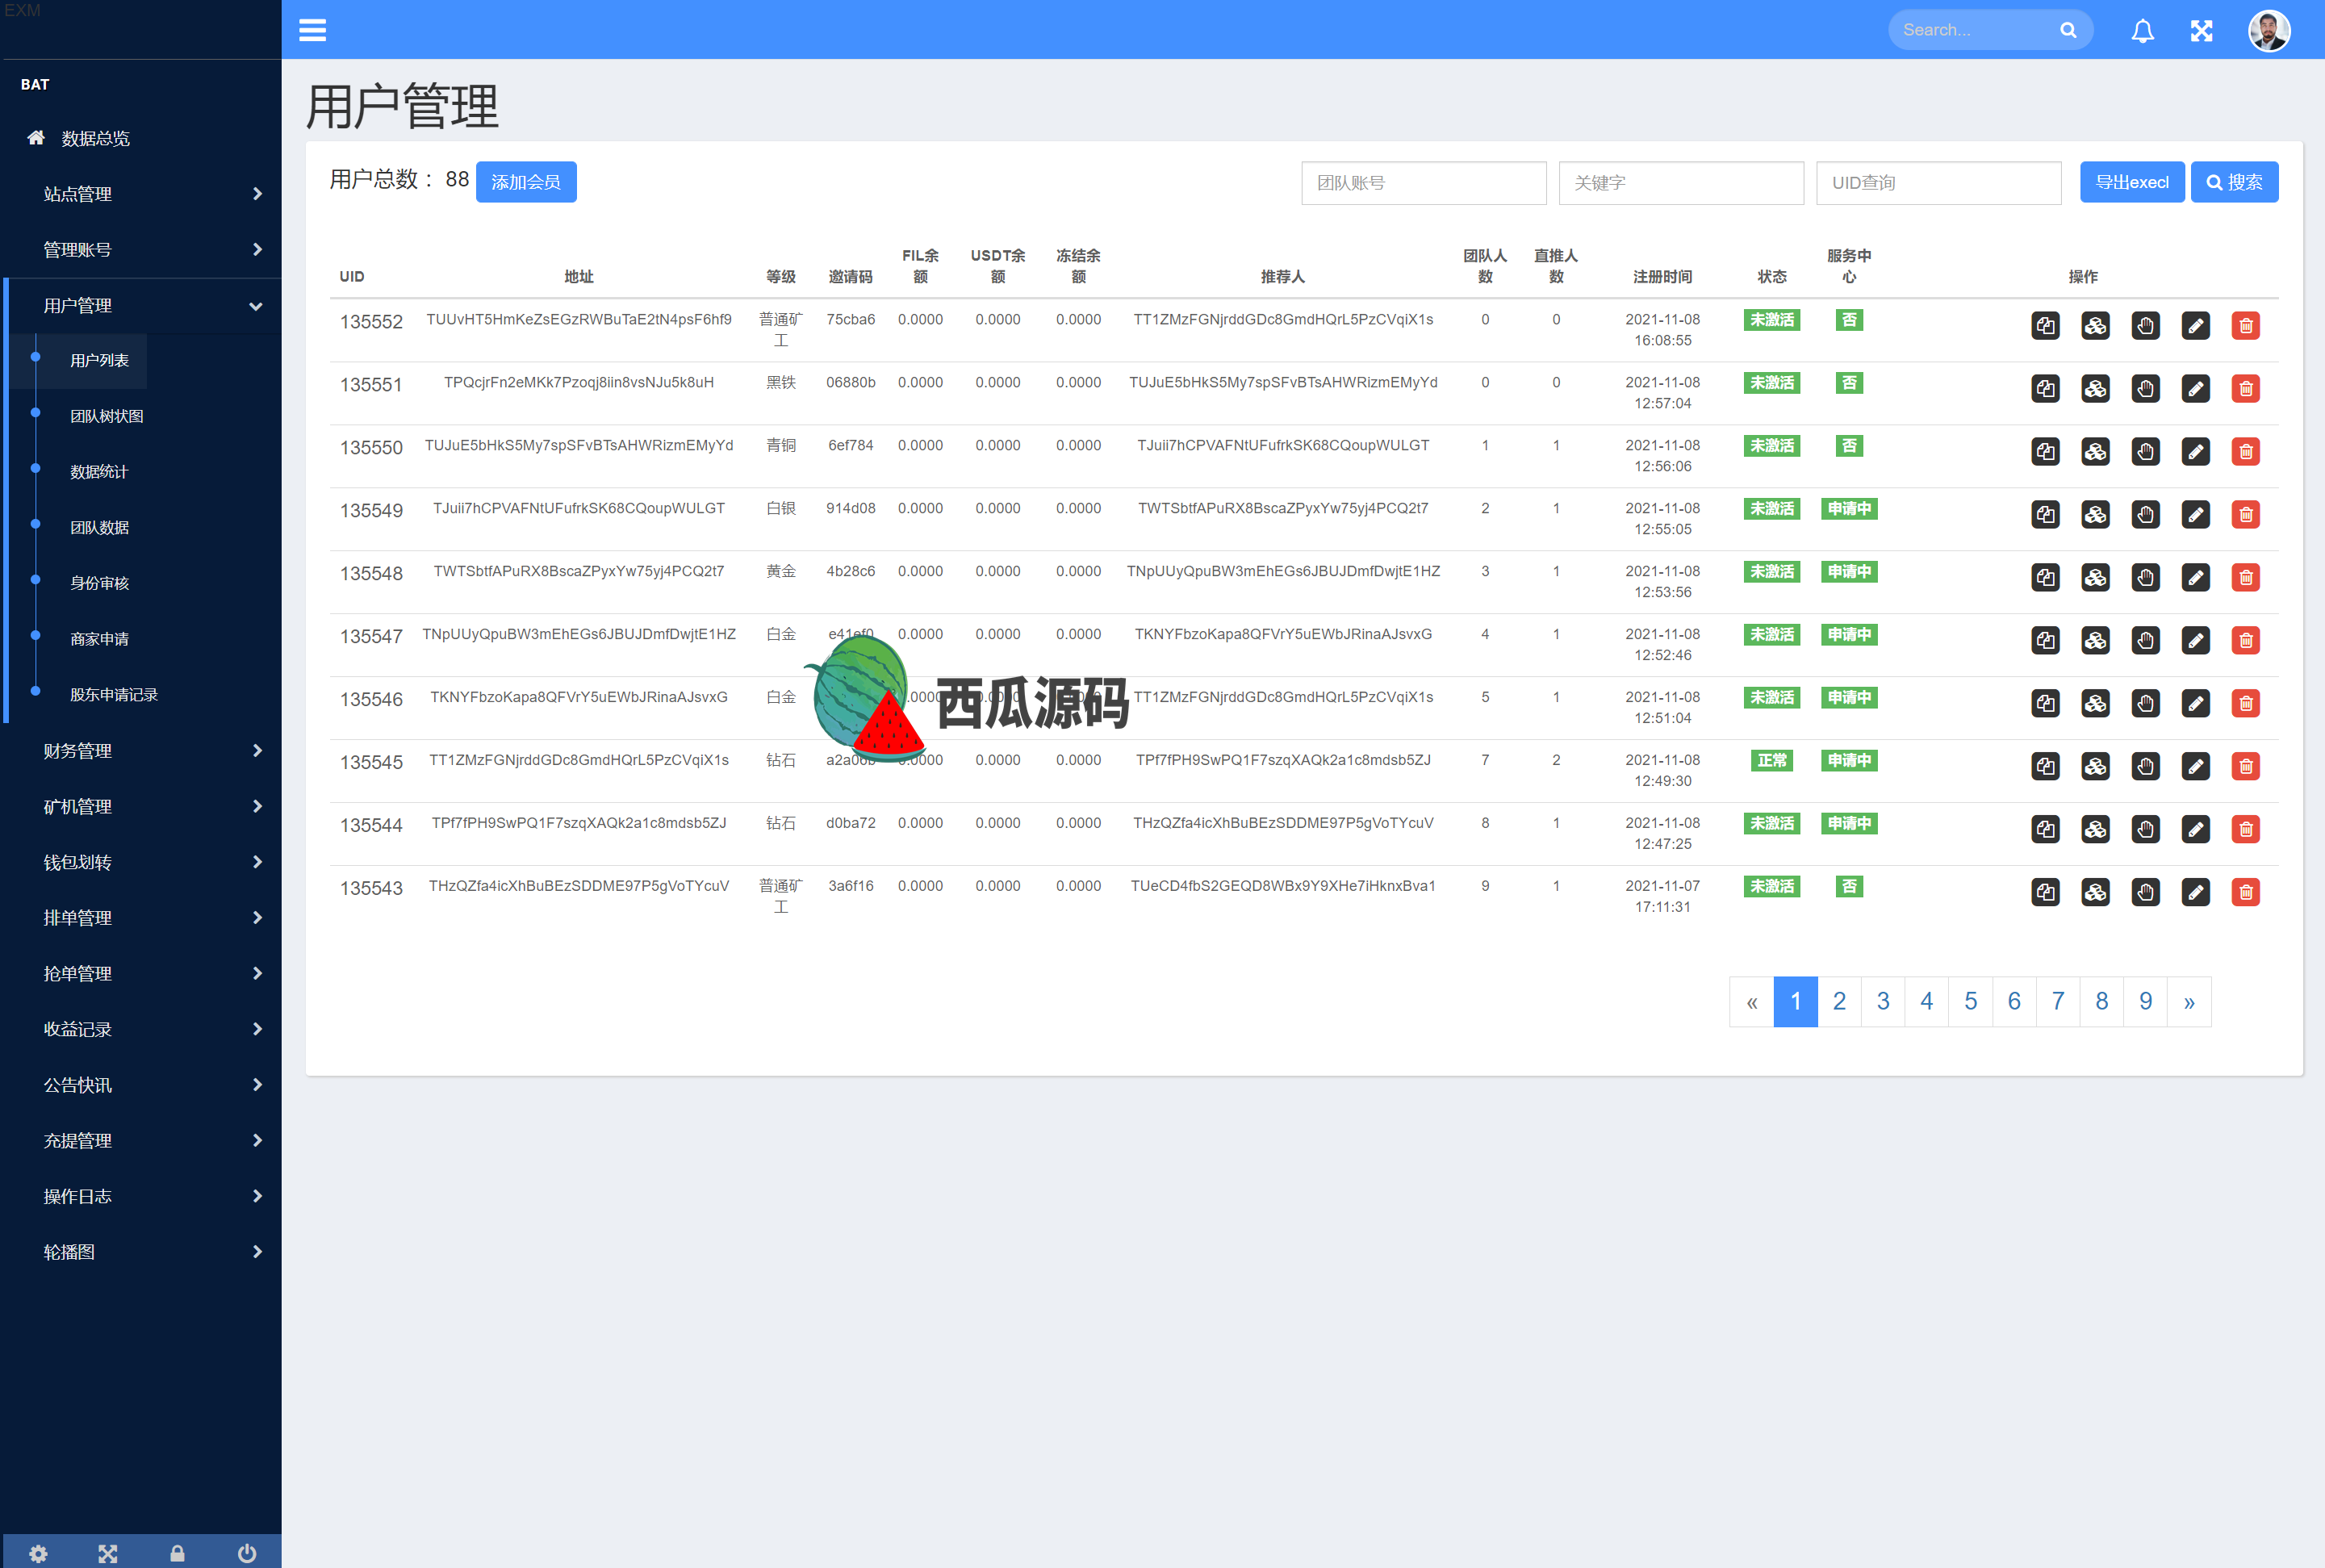
Task: Open 团队数据 submenu item
Action: [99, 528]
